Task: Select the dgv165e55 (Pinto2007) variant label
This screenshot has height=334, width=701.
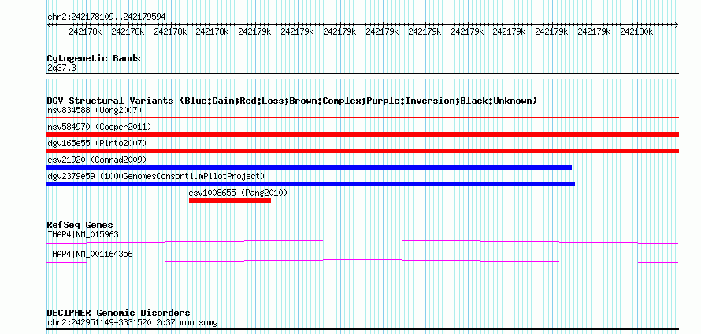Action: [97, 143]
